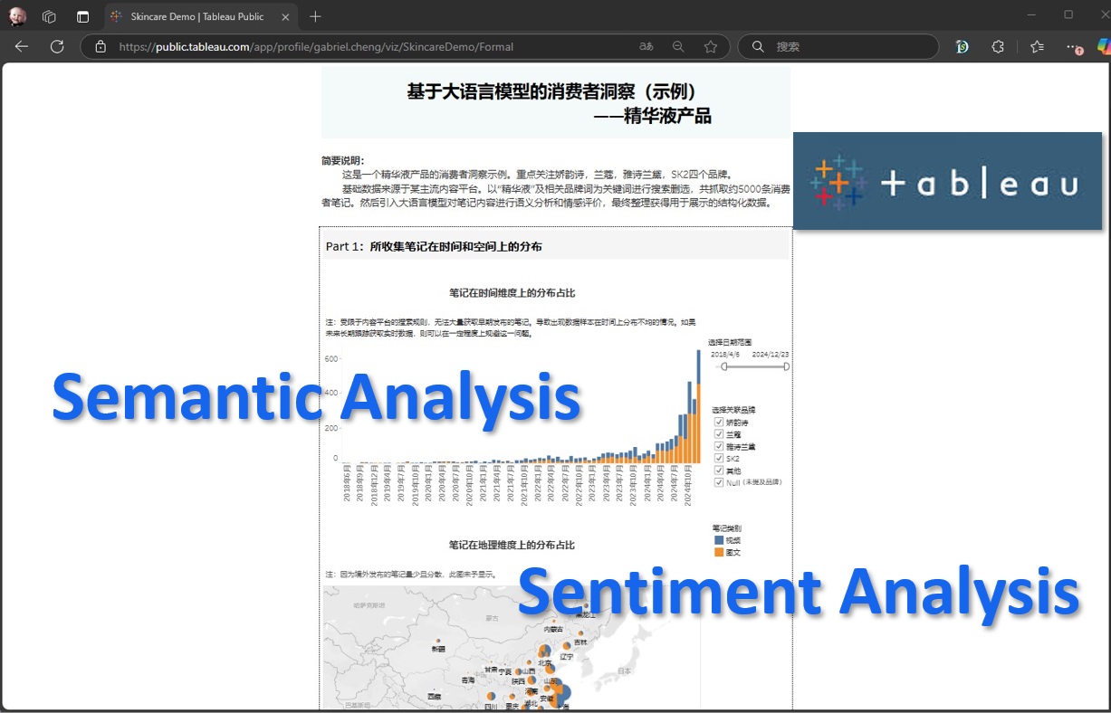Open the browser settings ellipsis menu

1073,46
